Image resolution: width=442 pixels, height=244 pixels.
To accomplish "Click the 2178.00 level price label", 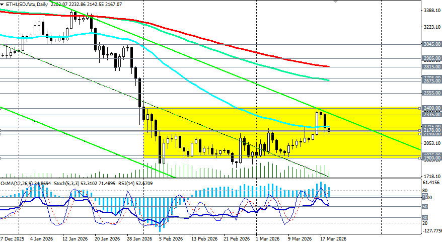I will pos(432,130).
